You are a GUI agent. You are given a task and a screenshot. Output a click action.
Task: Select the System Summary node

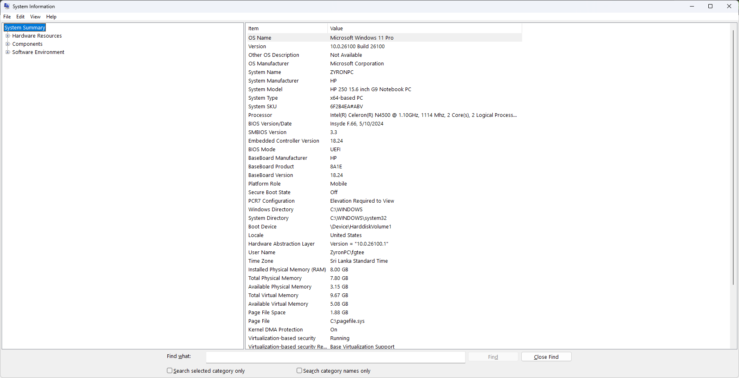coord(24,27)
